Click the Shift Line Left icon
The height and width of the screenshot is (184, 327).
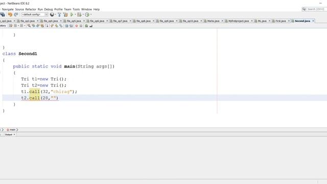[x=66, y=26]
